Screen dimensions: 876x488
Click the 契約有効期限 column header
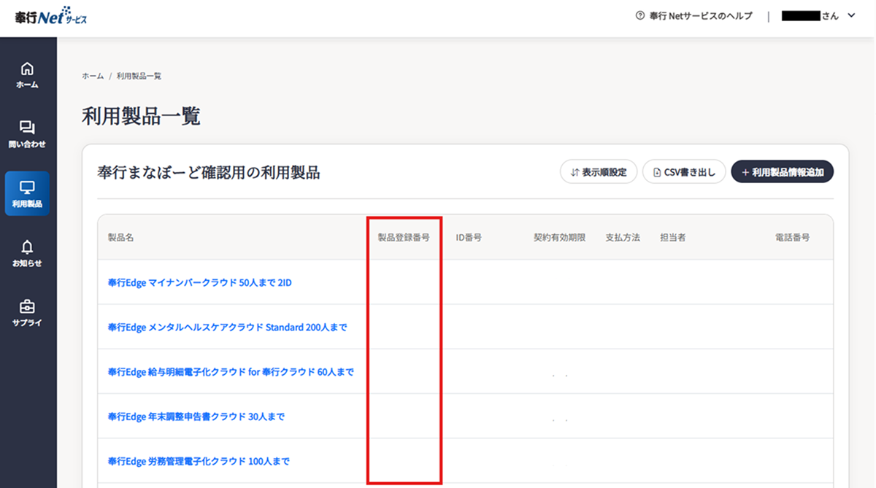point(559,238)
